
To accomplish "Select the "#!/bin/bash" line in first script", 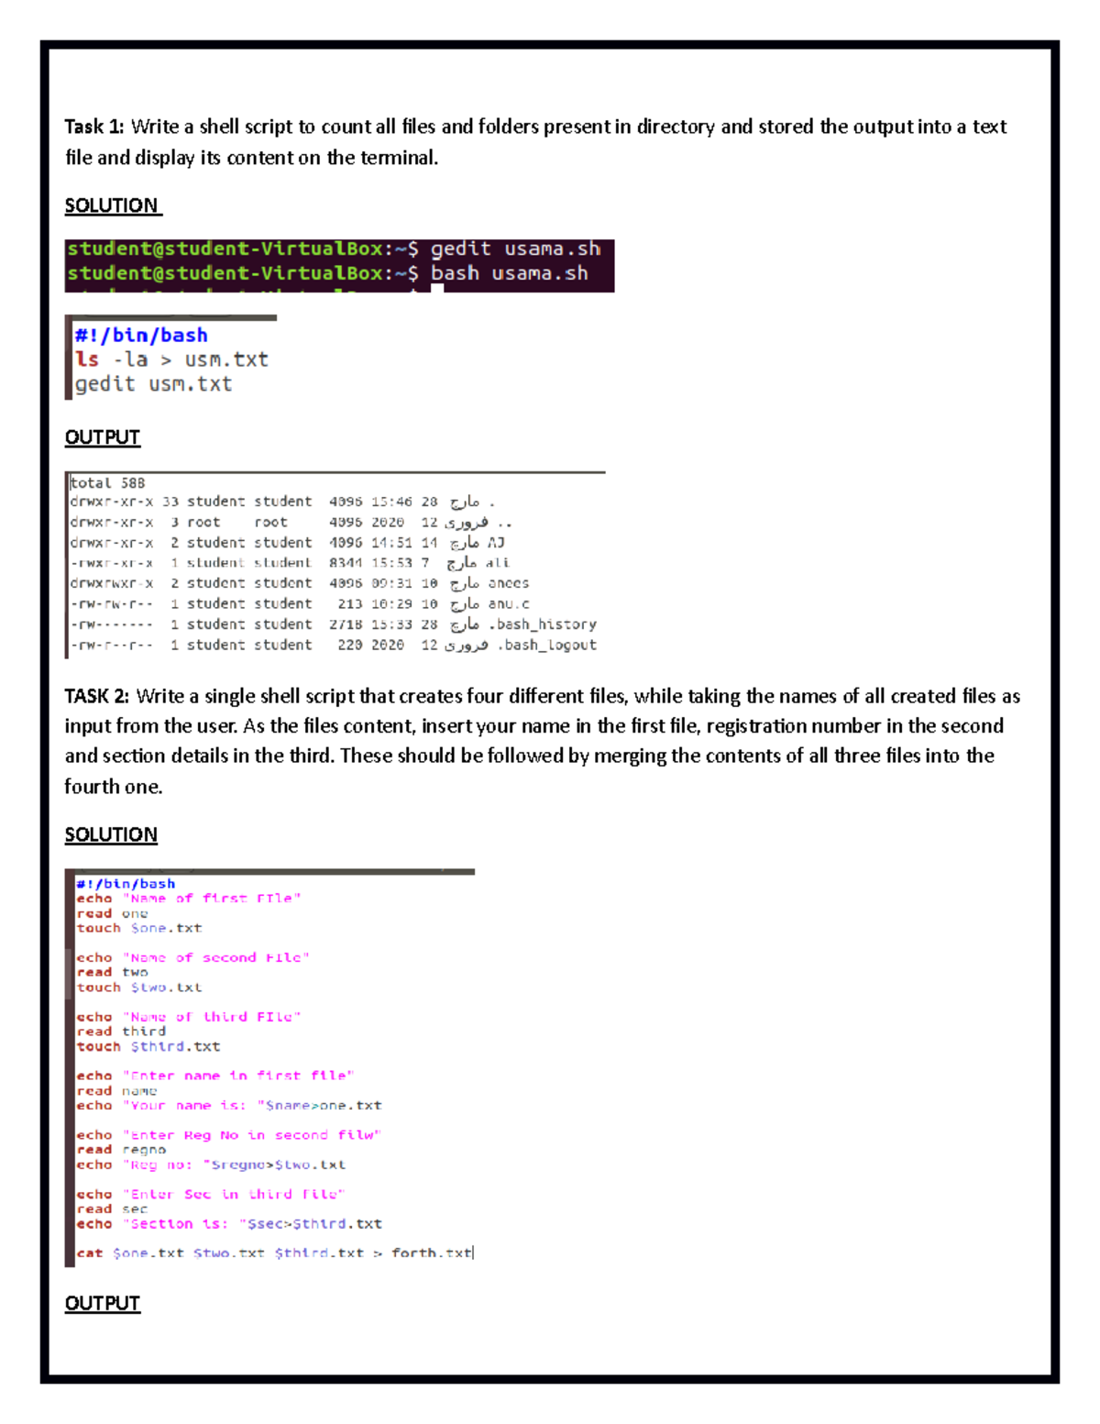I will [142, 334].
